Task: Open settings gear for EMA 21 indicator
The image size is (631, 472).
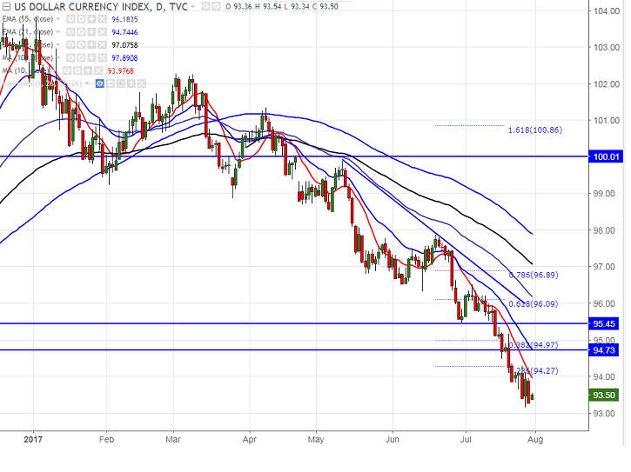Action: (x=81, y=32)
